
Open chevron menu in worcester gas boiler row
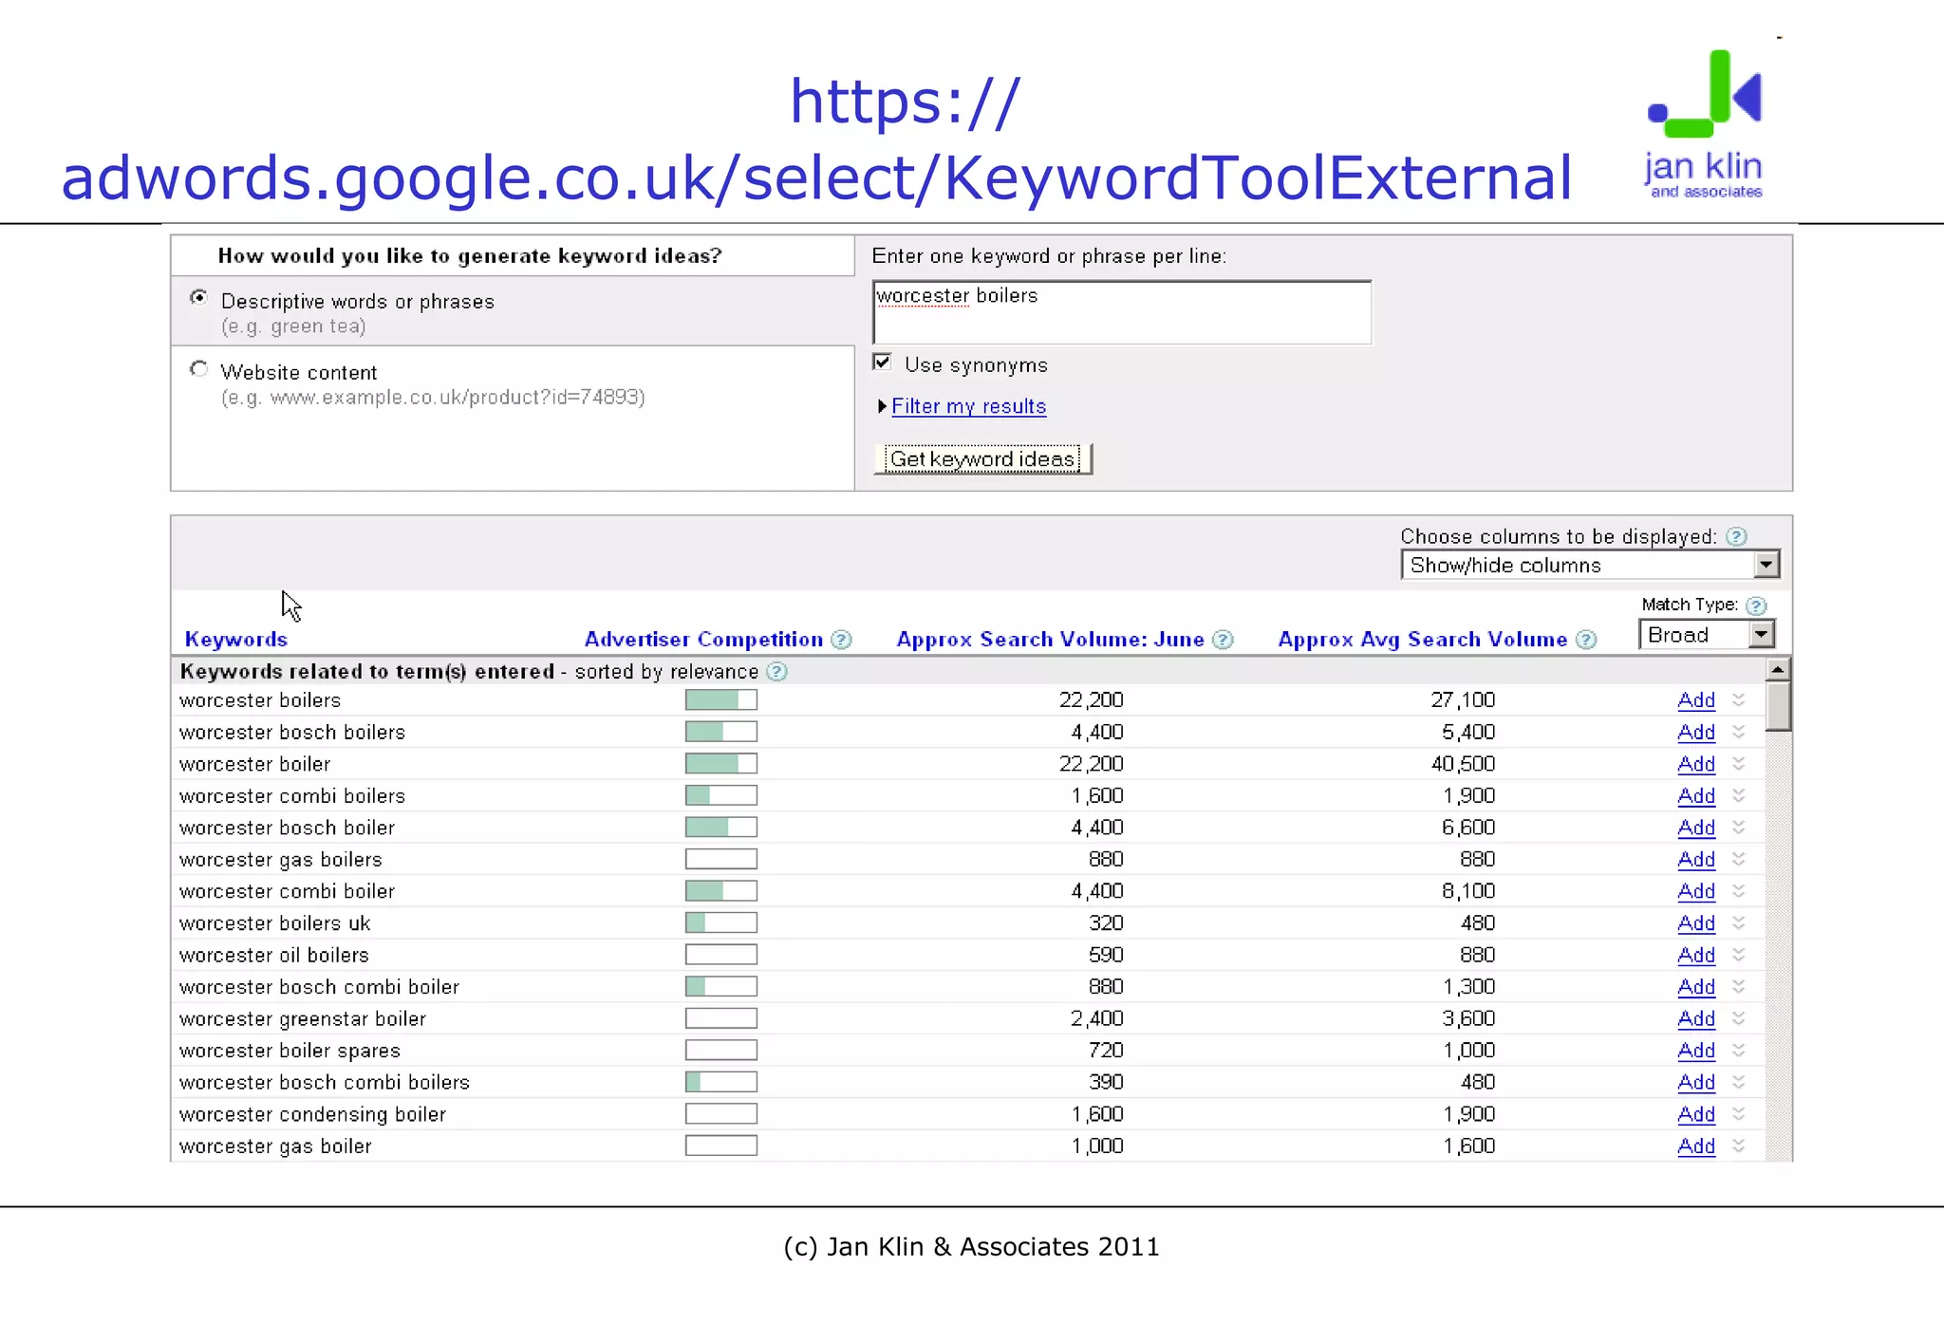pyautogui.click(x=1739, y=1145)
